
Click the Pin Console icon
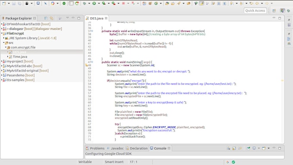click(x=248, y=148)
